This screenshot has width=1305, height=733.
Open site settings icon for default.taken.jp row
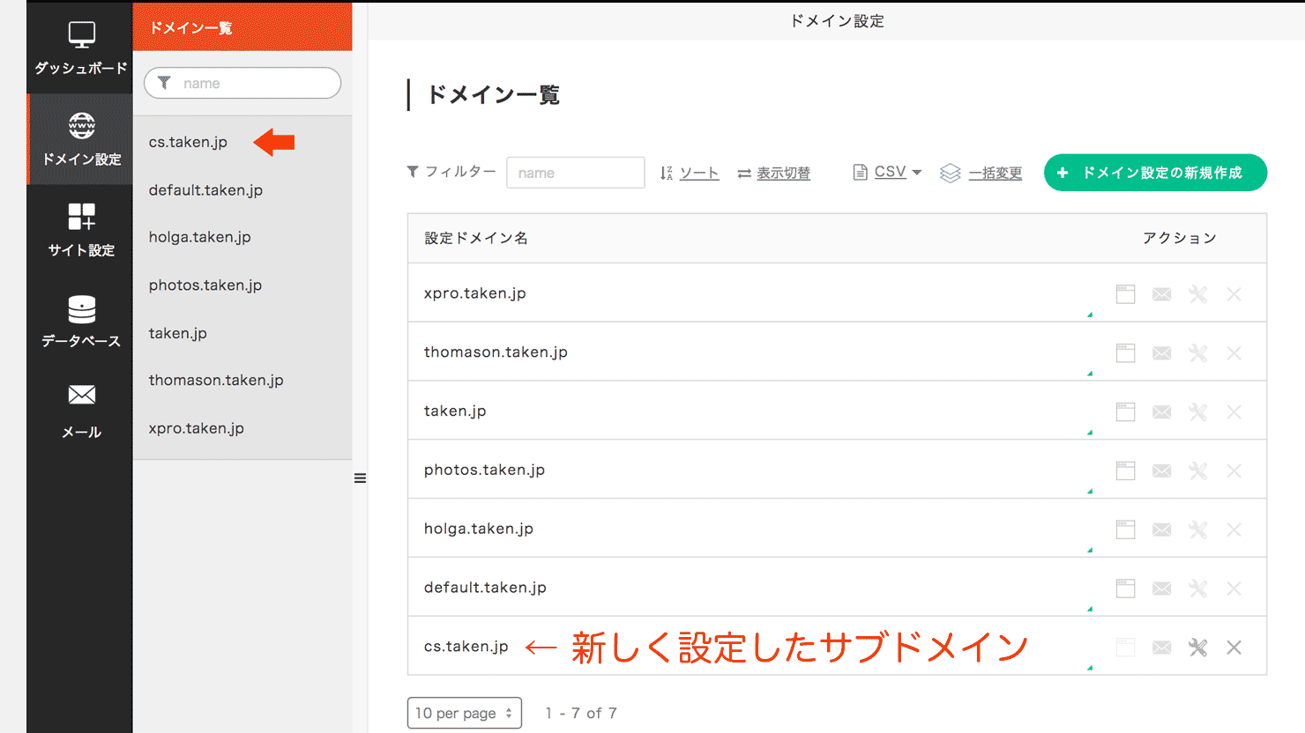click(1126, 589)
